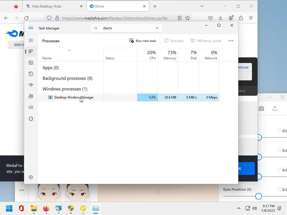
Task: Open Firefox extensions puzzle icon
Action: [x=241, y=18]
